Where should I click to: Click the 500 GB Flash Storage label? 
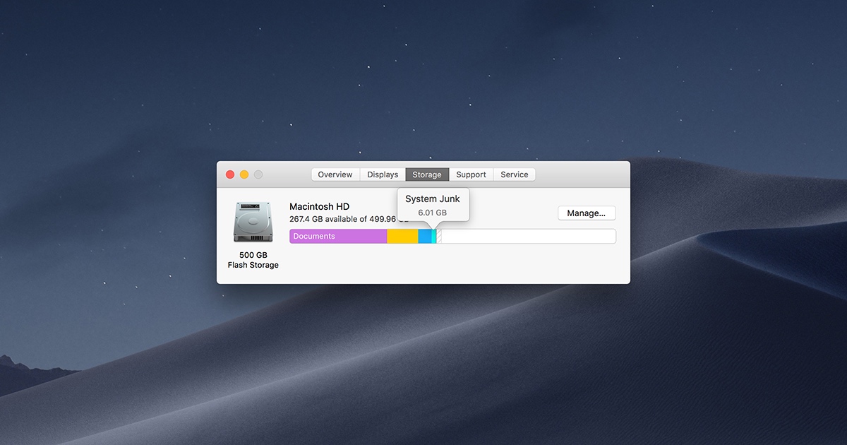click(252, 260)
